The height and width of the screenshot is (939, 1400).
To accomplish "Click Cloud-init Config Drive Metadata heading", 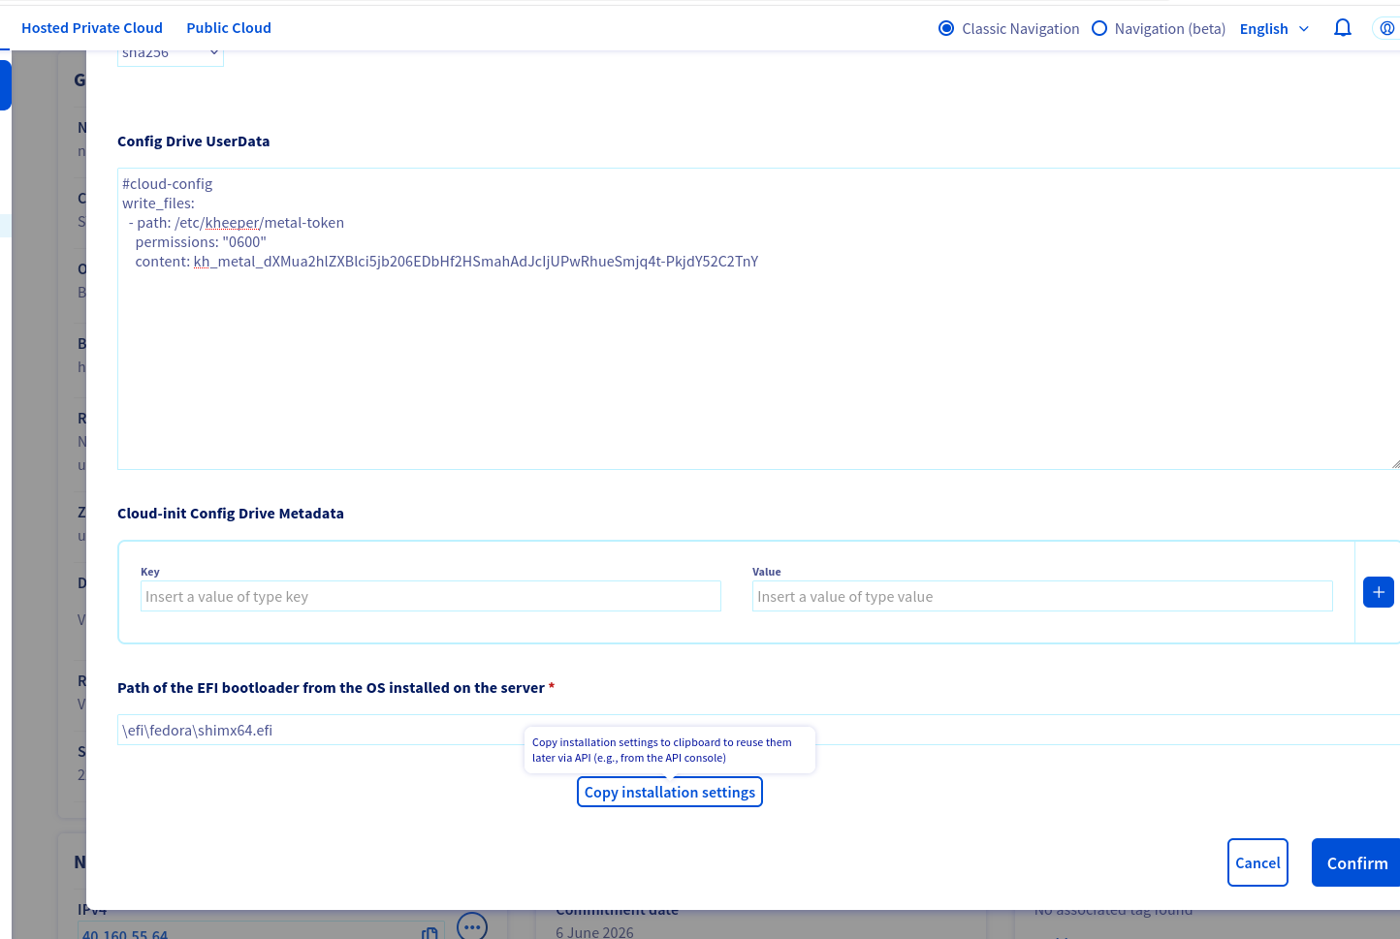I will click(231, 514).
